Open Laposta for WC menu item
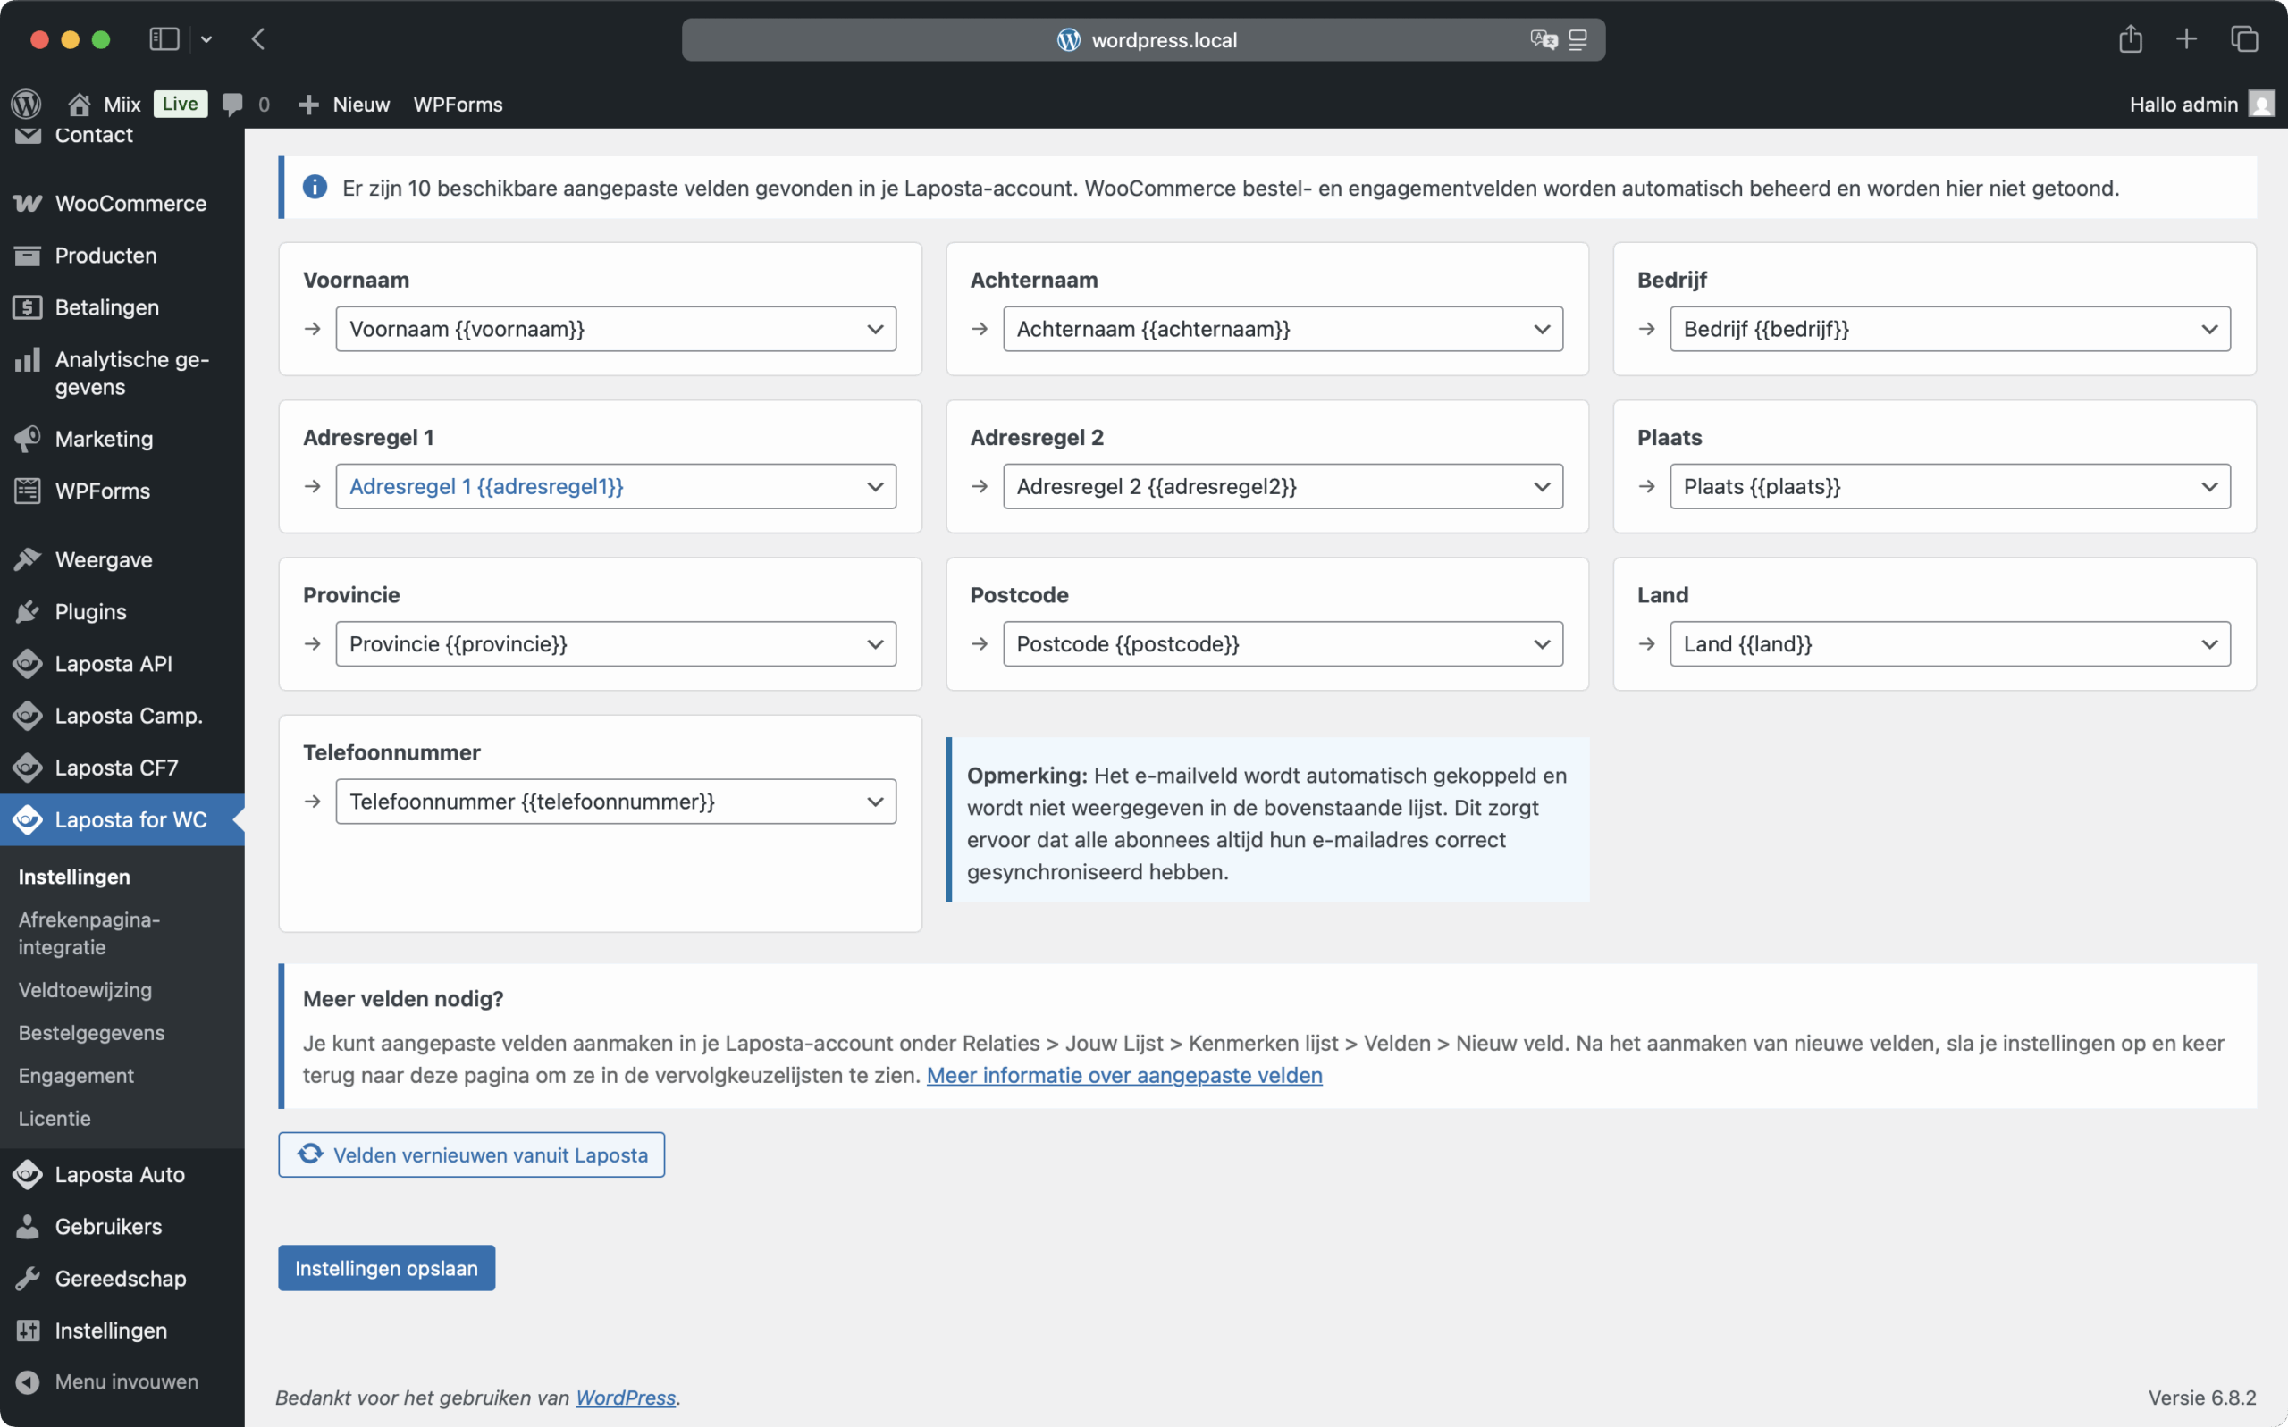Viewport: 2288px width, 1427px height. tap(122, 819)
